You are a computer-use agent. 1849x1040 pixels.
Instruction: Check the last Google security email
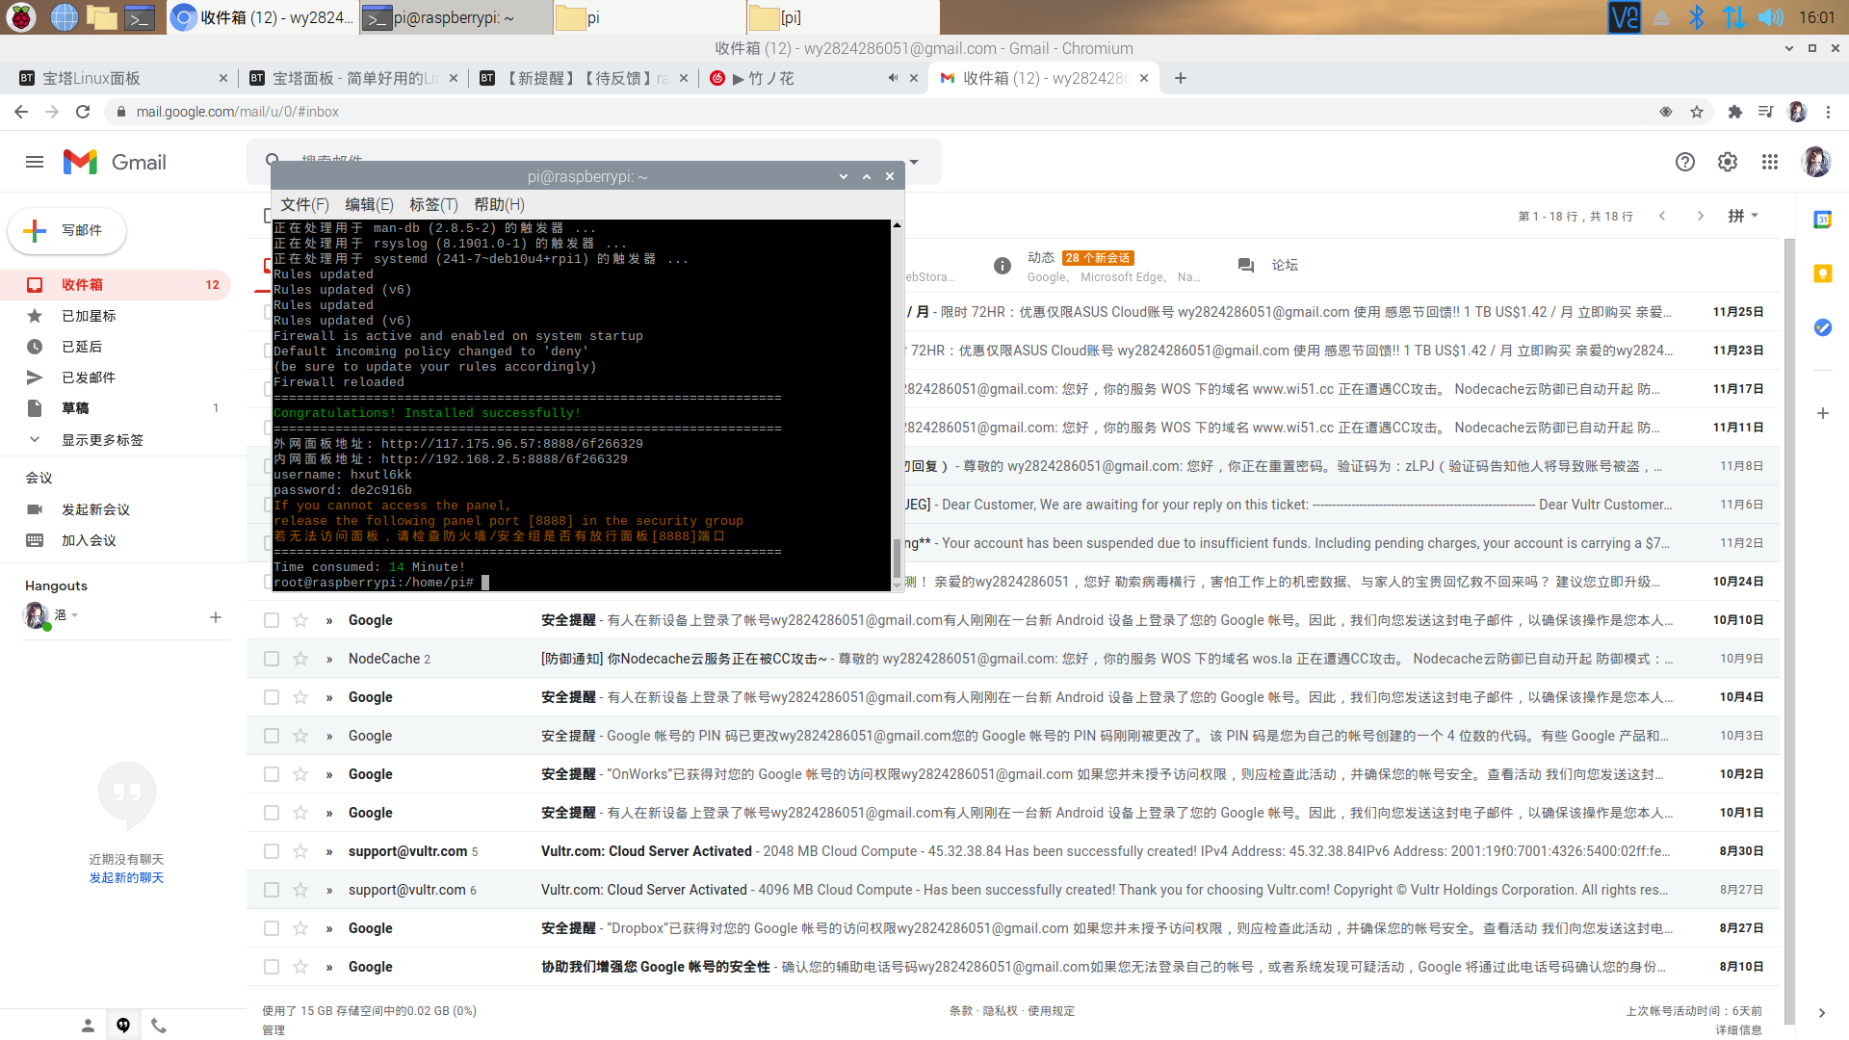[272, 967]
